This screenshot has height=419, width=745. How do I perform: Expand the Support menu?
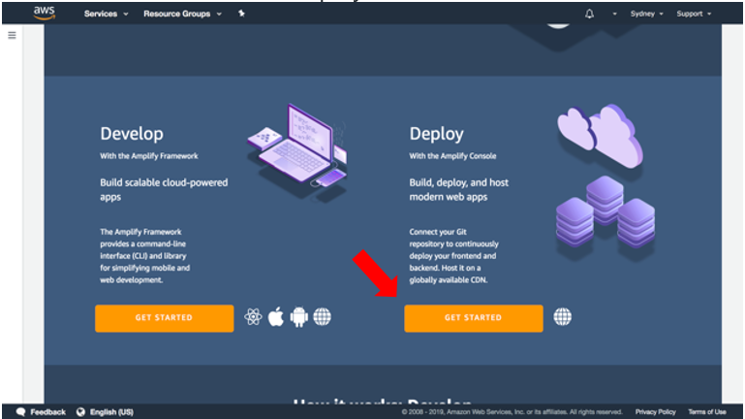pos(694,14)
